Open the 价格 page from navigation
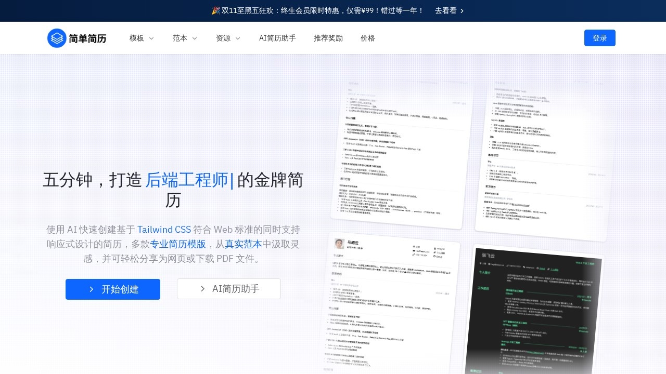Image resolution: width=666 pixels, height=374 pixels. tap(367, 38)
